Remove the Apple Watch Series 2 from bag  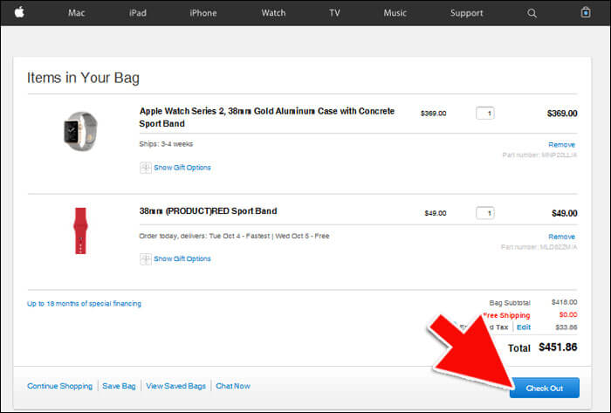(561, 145)
